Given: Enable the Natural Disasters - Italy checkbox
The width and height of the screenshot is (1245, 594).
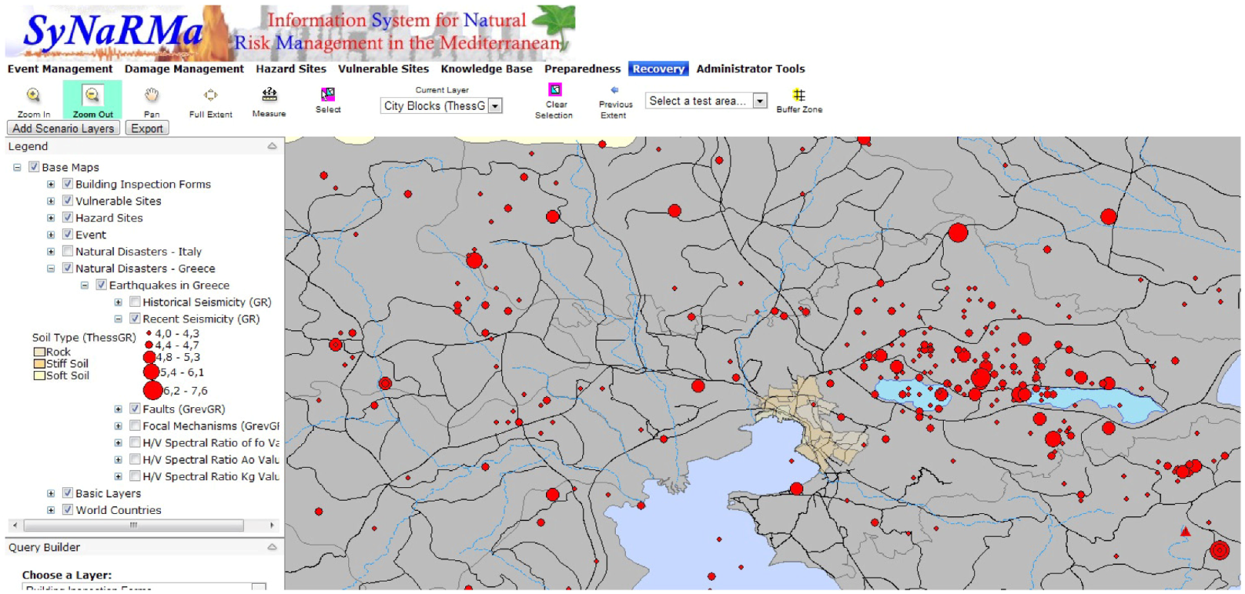Looking at the screenshot, I should pyautogui.click(x=68, y=251).
